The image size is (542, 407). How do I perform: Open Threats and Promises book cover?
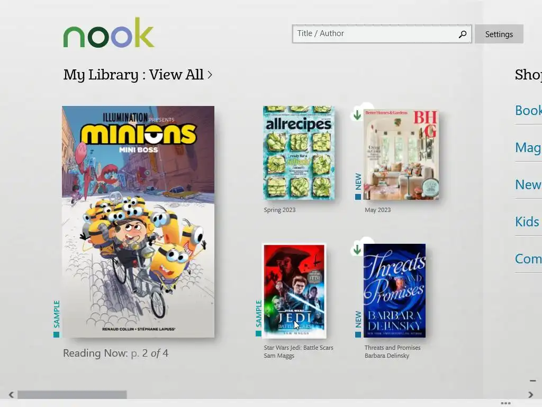click(394, 291)
